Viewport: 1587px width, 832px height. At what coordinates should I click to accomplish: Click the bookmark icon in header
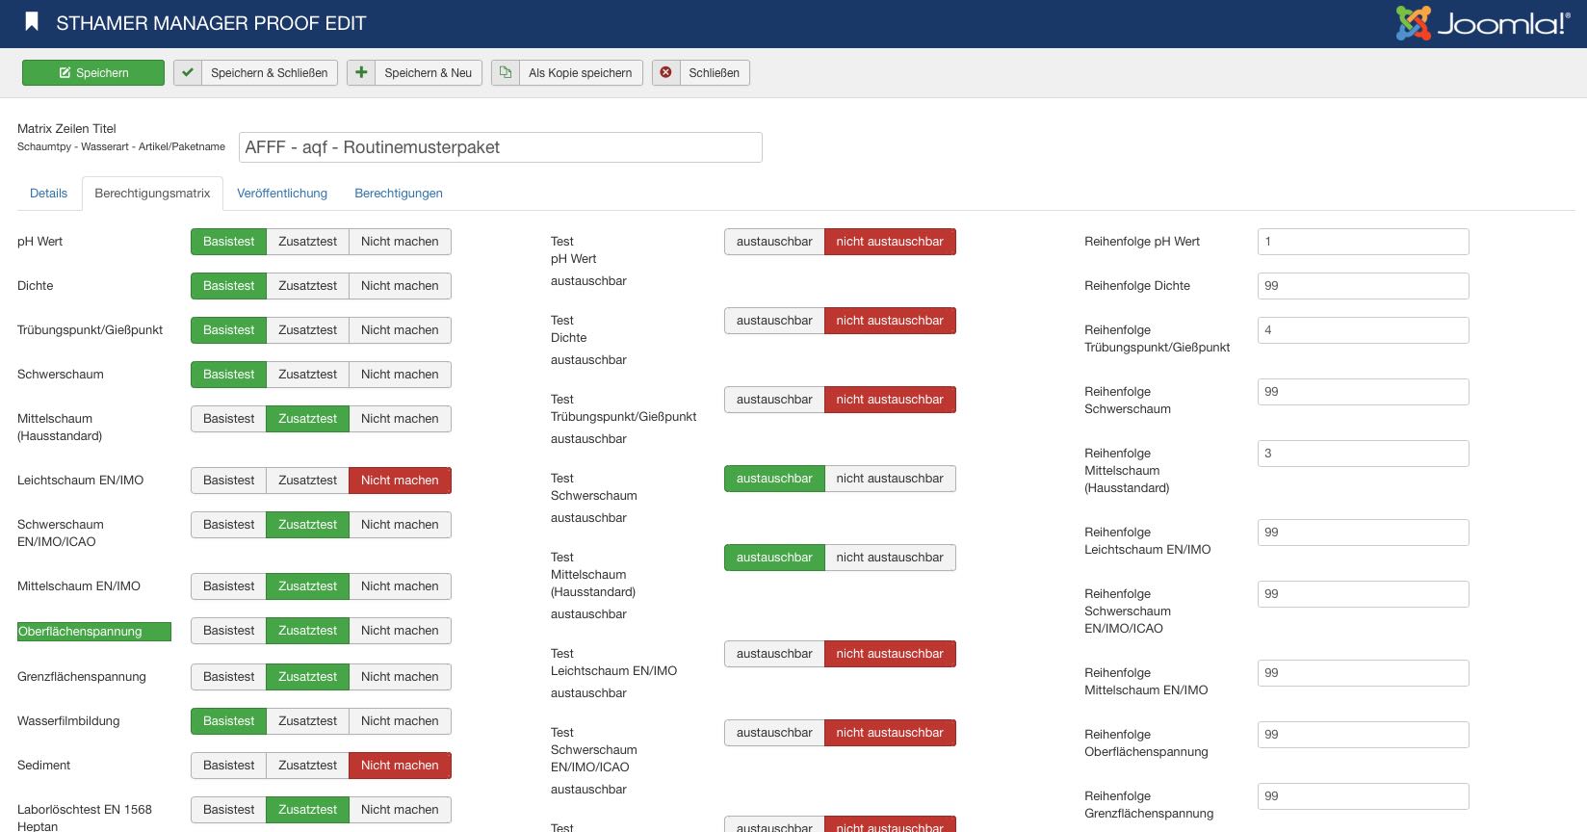click(x=32, y=22)
